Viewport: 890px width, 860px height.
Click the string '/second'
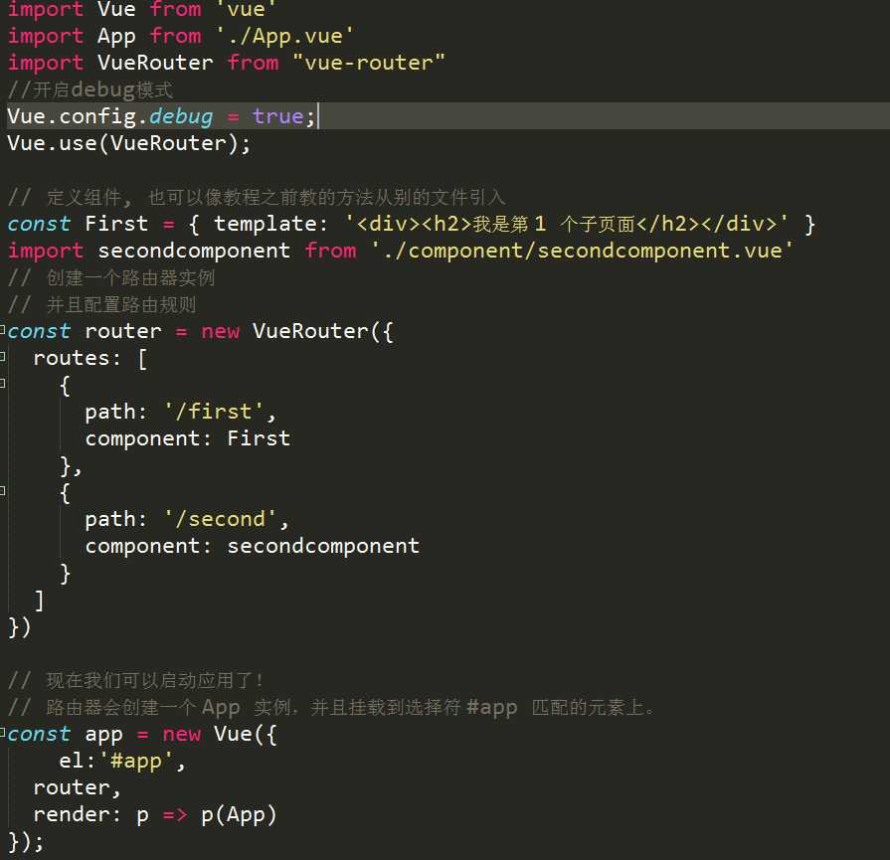(x=220, y=519)
